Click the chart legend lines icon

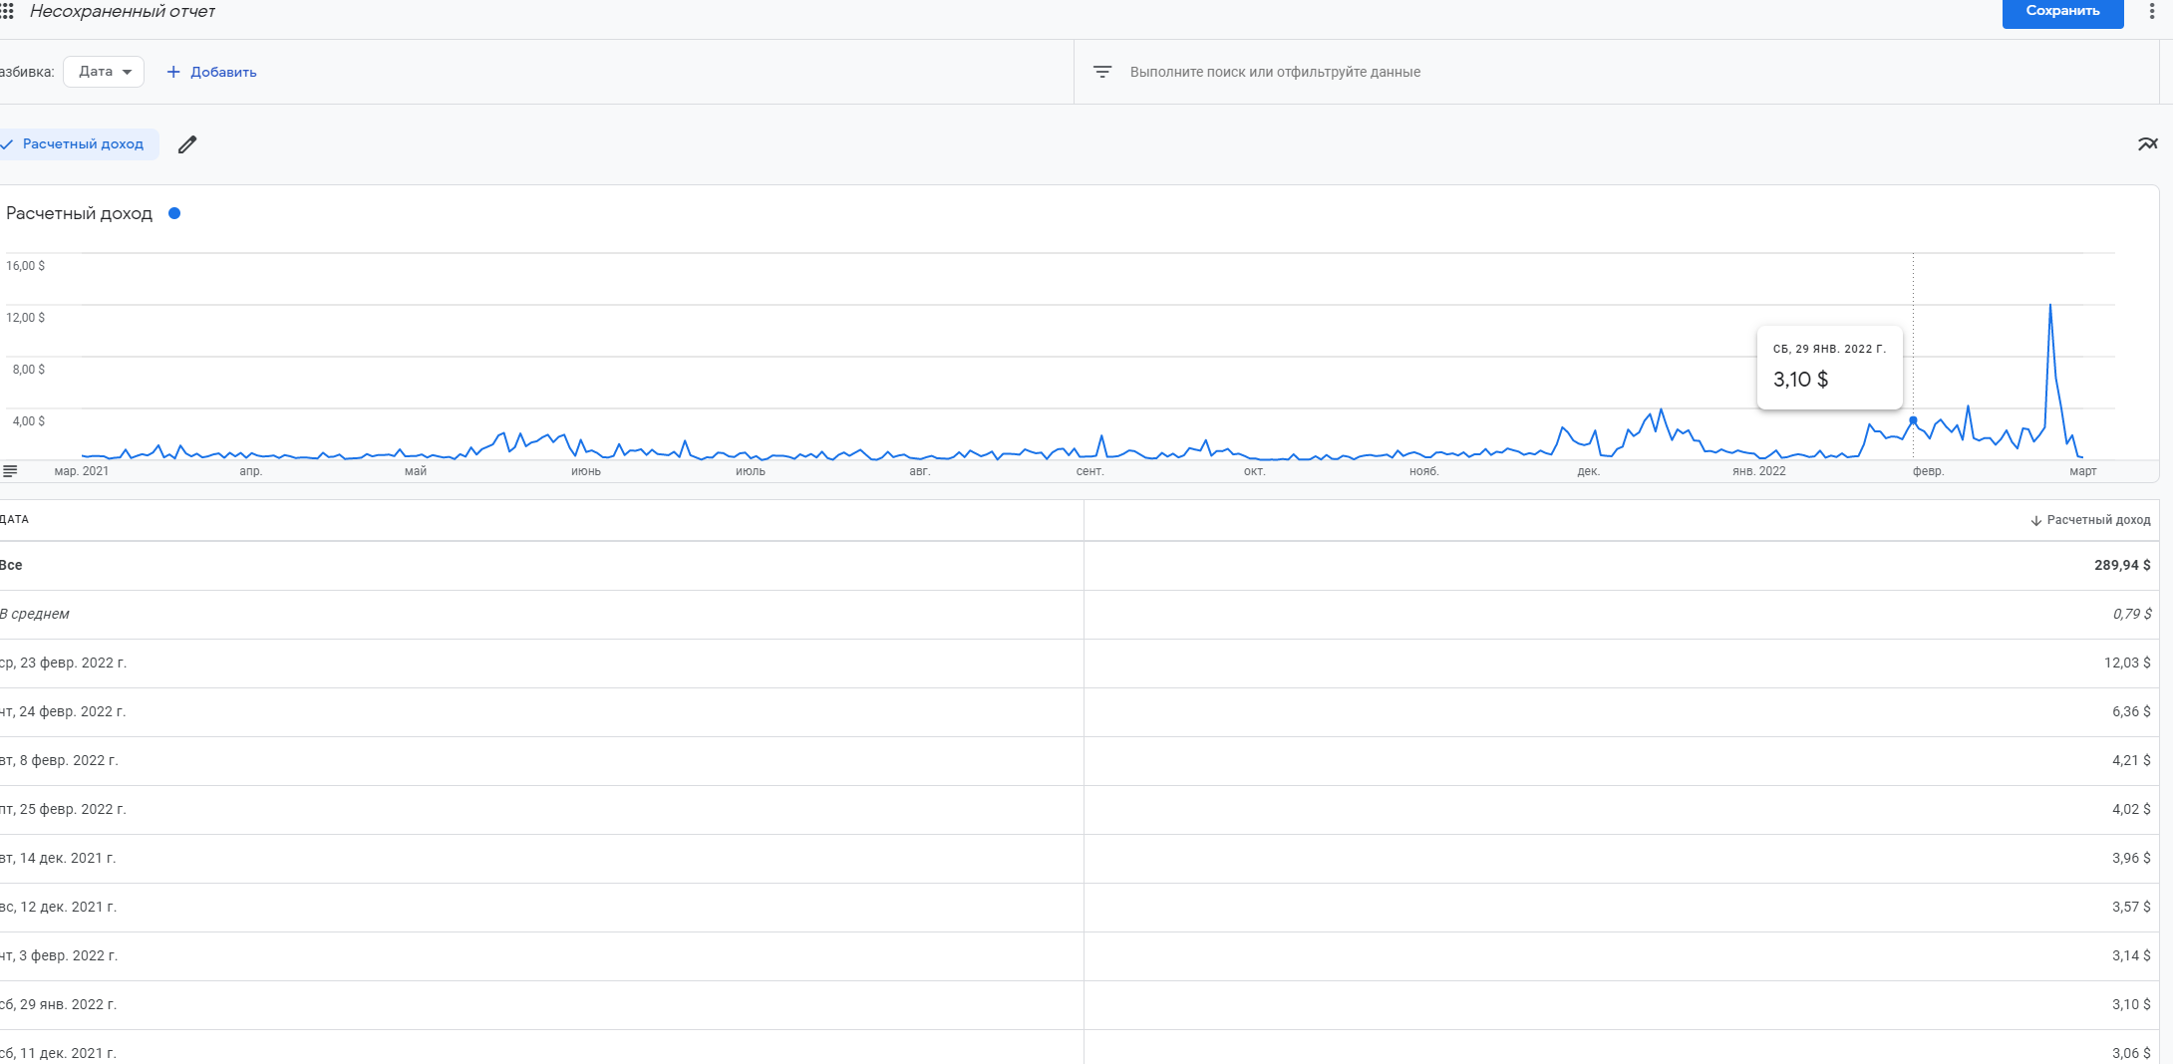point(10,471)
